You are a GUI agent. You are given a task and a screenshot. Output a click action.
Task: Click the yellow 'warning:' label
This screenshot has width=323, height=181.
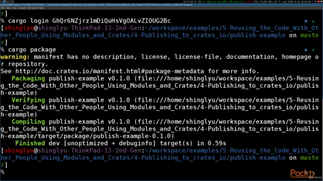(15, 57)
